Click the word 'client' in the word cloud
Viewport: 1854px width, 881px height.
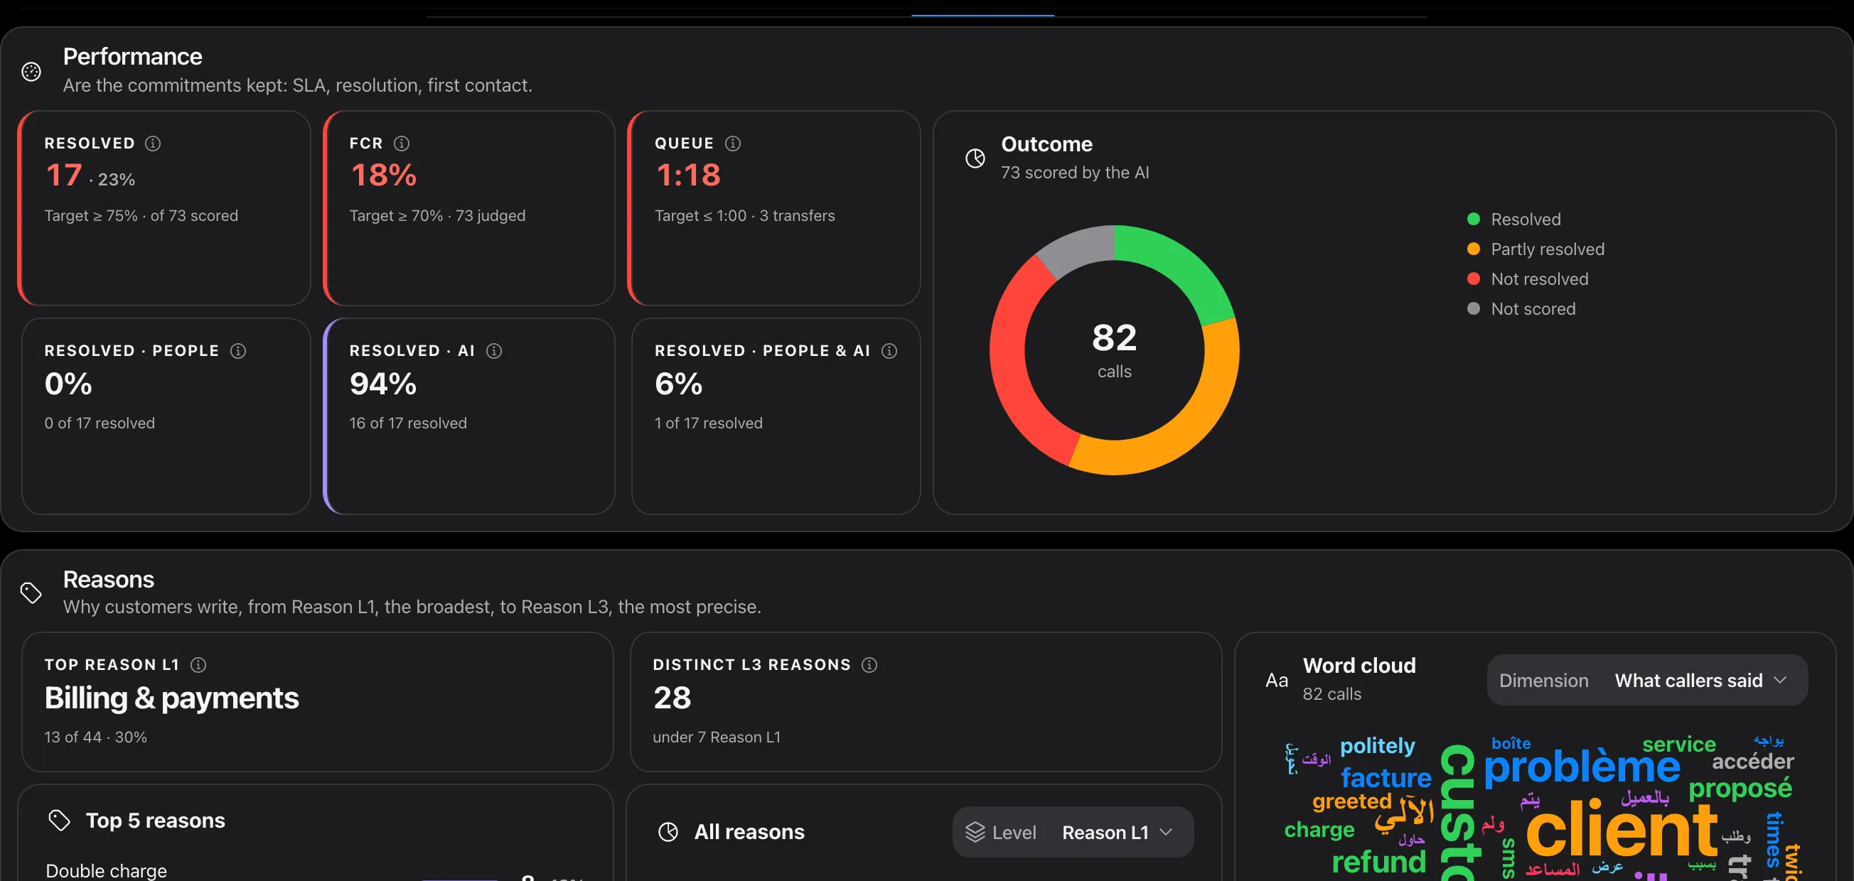1621,830
